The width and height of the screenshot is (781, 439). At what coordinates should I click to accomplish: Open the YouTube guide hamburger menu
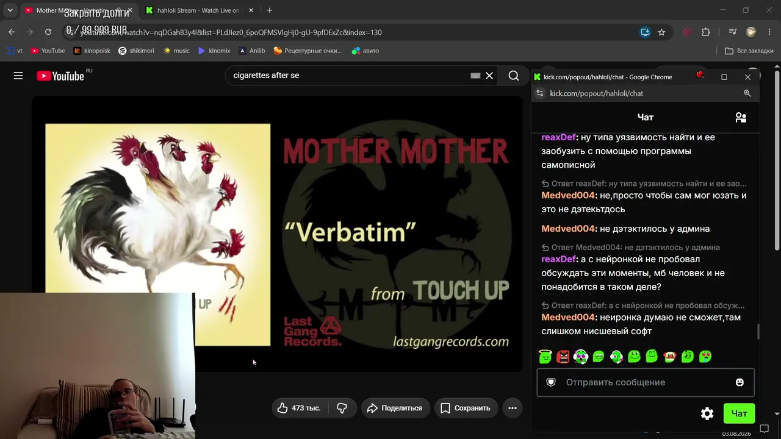point(18,76)
